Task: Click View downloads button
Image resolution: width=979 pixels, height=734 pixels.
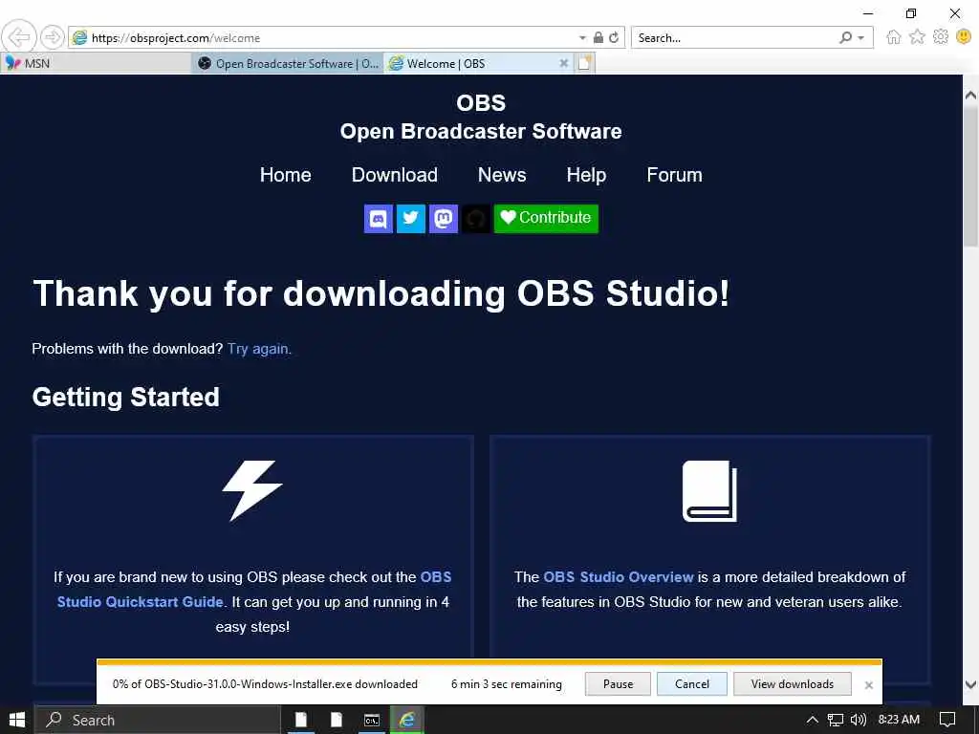Action: (792, 684)
